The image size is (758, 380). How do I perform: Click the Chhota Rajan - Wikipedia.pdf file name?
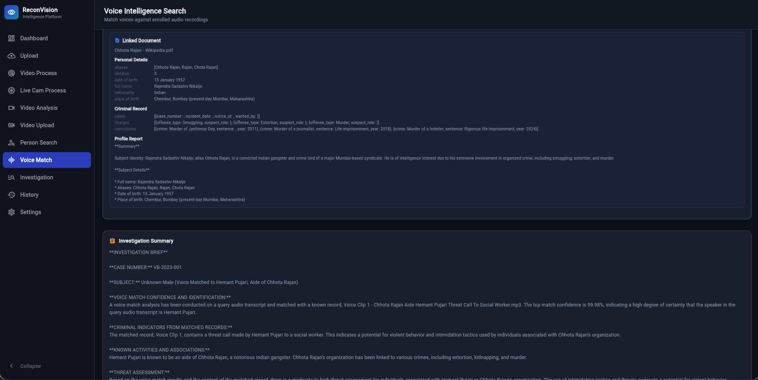[x=144, y=50]
